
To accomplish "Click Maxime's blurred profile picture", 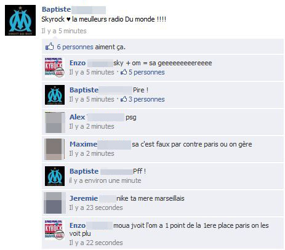I will (x=55, y=149).
